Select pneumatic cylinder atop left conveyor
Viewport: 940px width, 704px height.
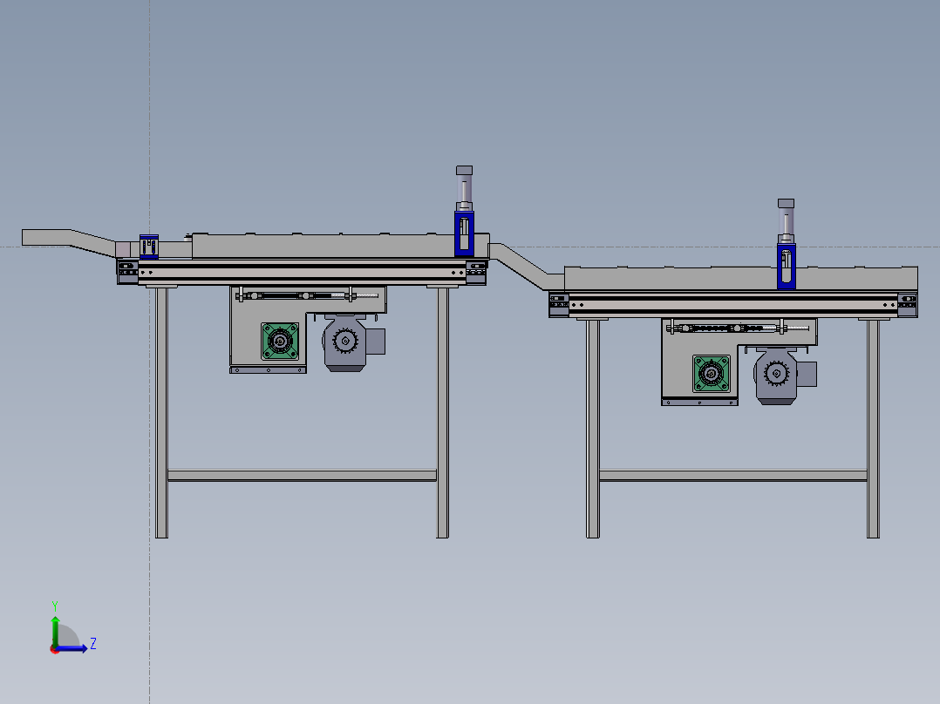(x=464, y=188)
